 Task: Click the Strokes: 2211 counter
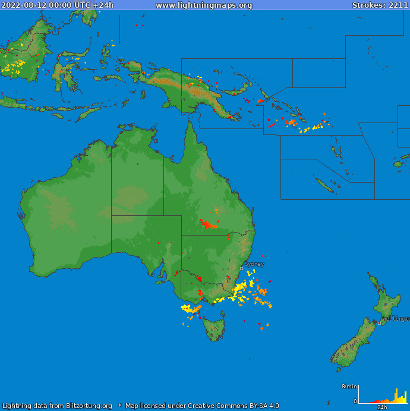click(380, 5)
